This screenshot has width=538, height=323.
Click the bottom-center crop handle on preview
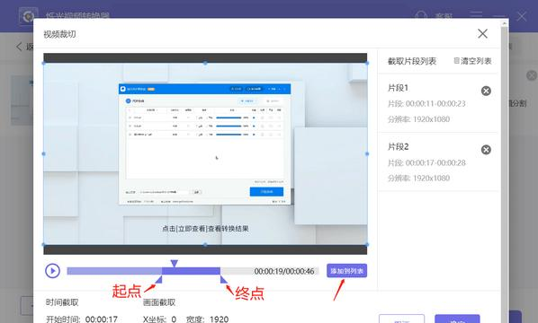[x=205, y=245]
